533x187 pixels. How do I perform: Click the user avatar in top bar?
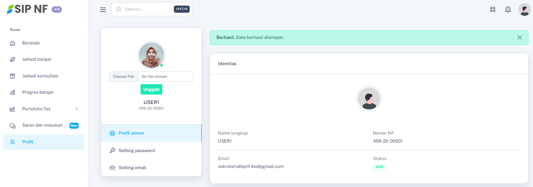point(524,10)
